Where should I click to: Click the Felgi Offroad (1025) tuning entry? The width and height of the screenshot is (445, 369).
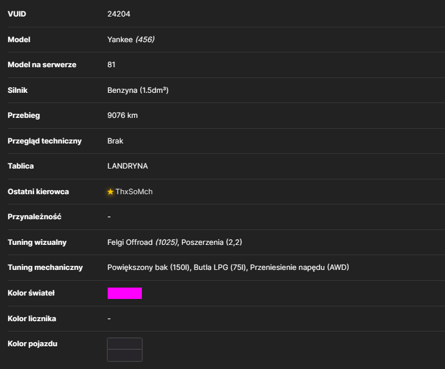click(142, 242)
